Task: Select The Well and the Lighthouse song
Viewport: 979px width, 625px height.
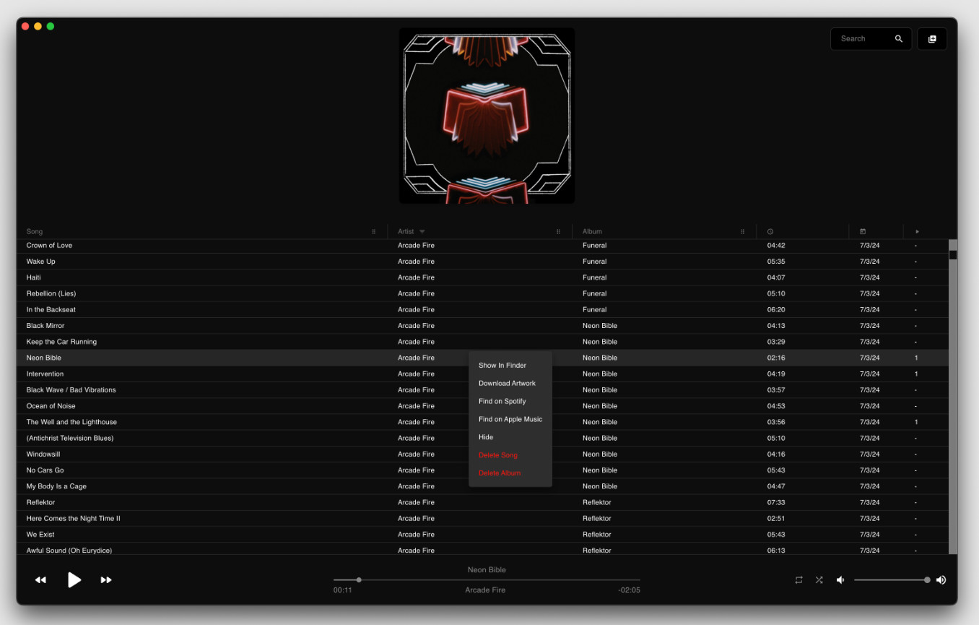Action: (482, 422)
